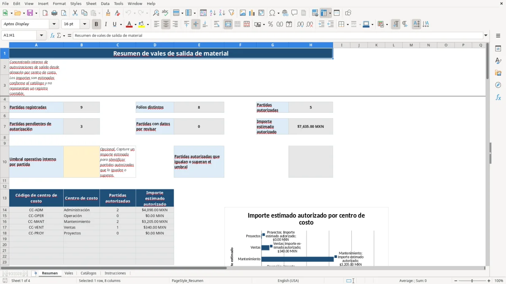Image resolution: width=506 pixels, height=284 pixels.
Task: Apply font color red swatch
Action: (x=129, y=24)
